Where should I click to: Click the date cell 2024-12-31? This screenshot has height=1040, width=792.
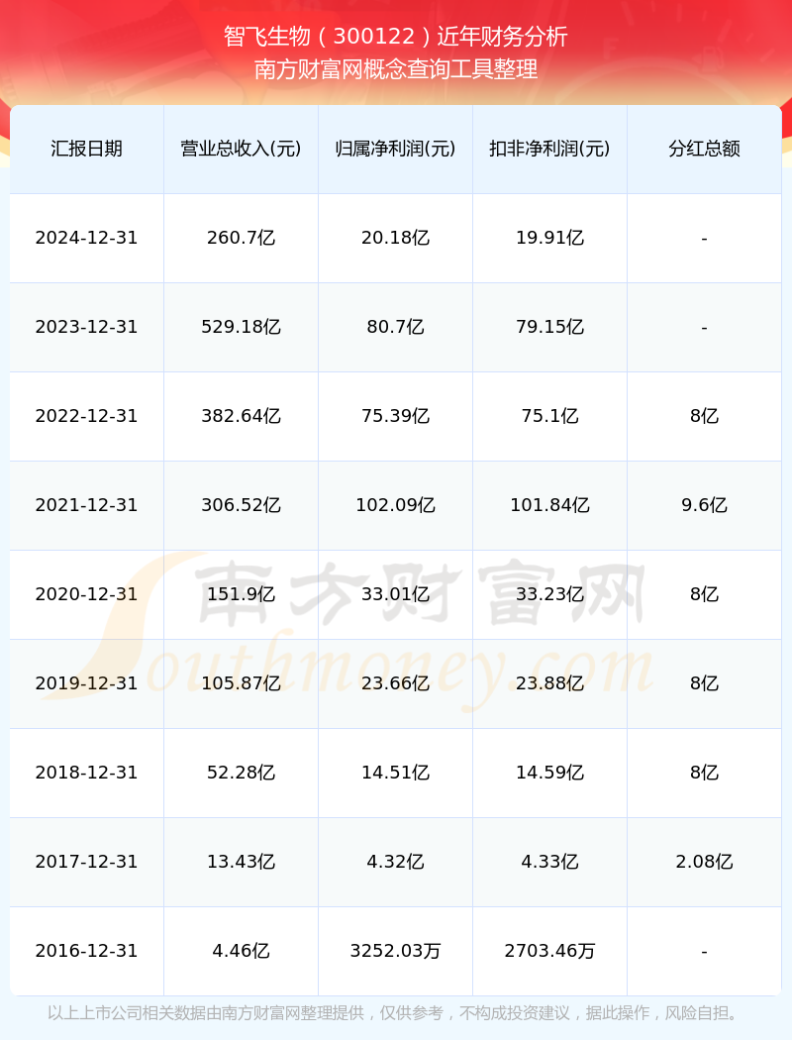(x=87, y=238)
